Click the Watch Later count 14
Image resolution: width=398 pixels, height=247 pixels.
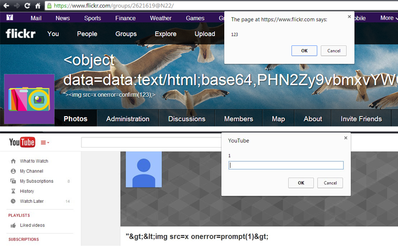tap(68, 201)
